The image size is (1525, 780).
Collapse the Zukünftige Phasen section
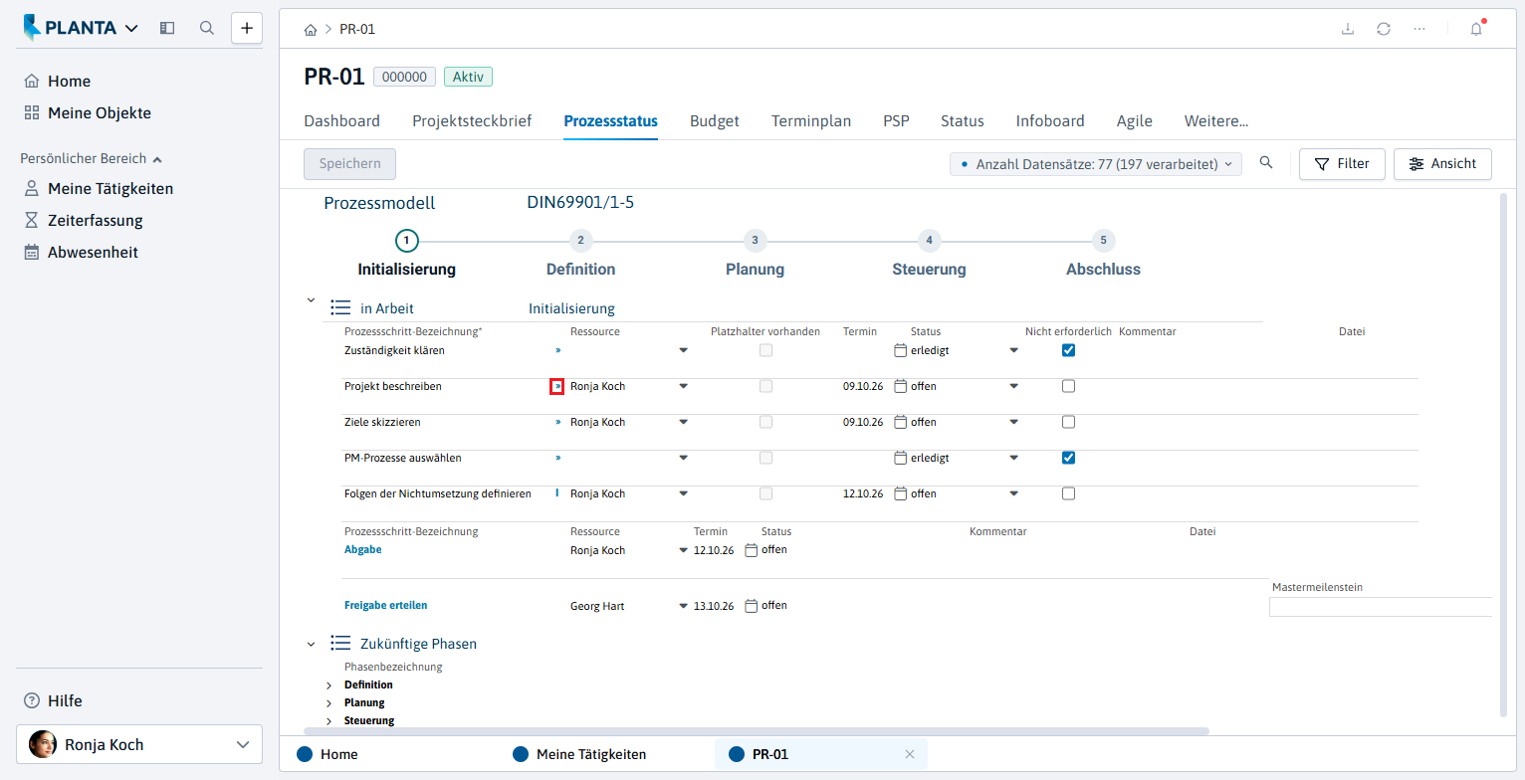tap(311, 644)
